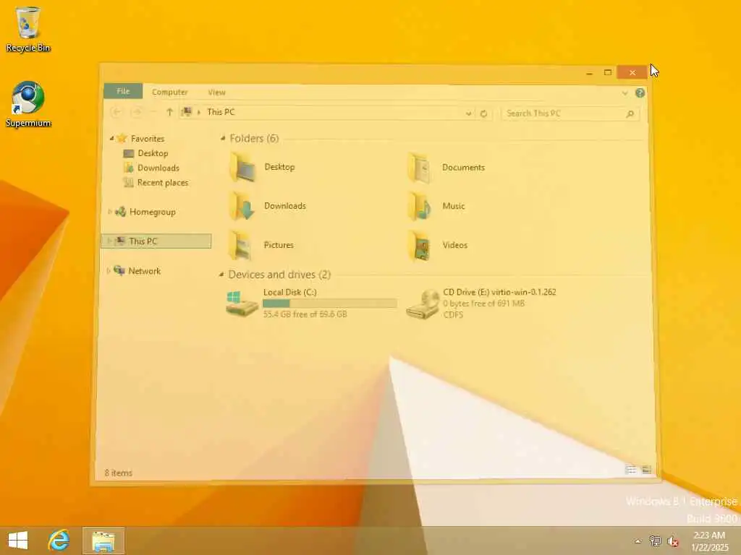Expand the Homegroup tree node
This screenshot has width=741, height=555.
click(x=110, y=212)
